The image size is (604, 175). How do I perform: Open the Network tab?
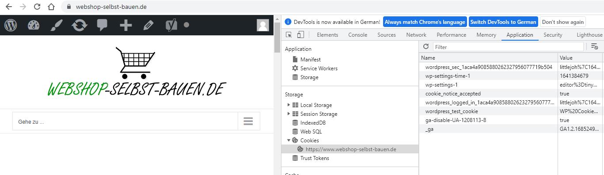click(x=416, y=35)
